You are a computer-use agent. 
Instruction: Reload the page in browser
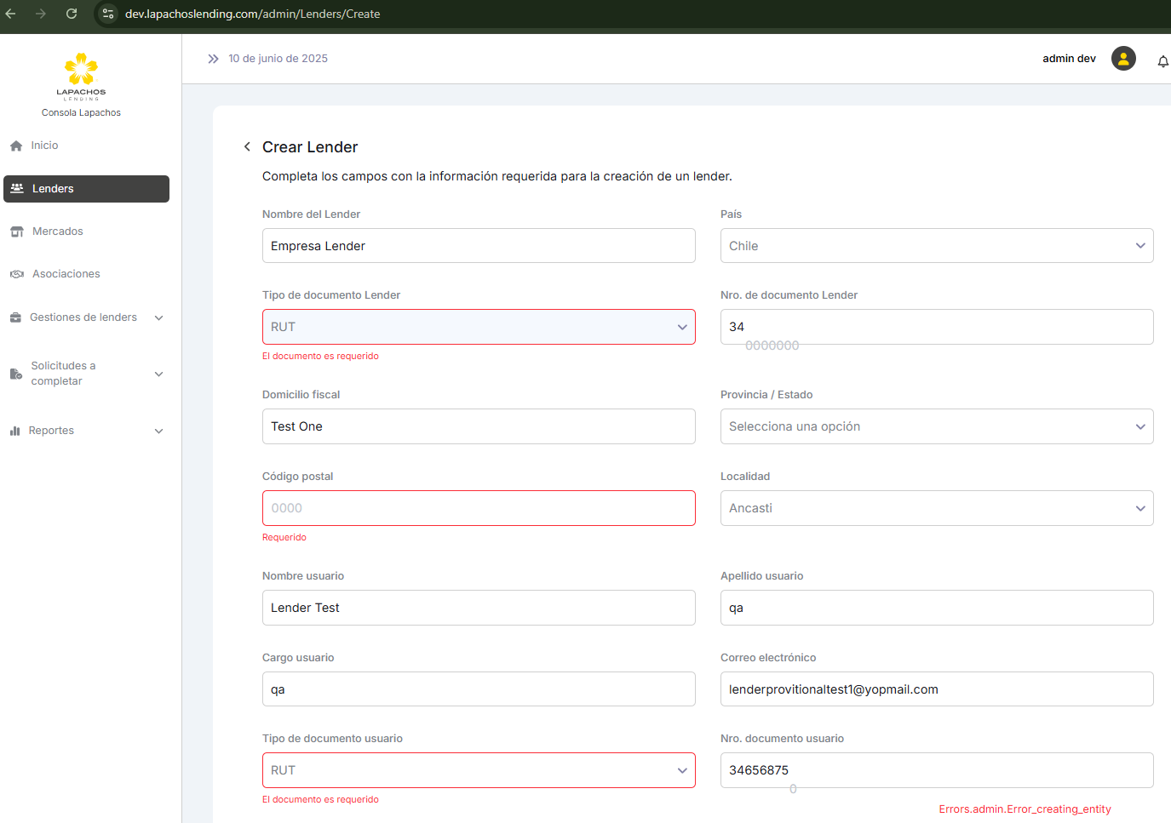pos(72,14)
